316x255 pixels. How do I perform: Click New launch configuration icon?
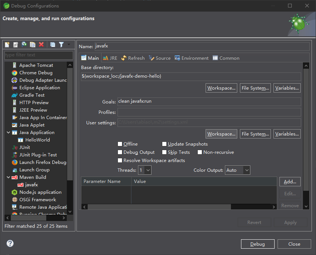(x=7, y=44)
